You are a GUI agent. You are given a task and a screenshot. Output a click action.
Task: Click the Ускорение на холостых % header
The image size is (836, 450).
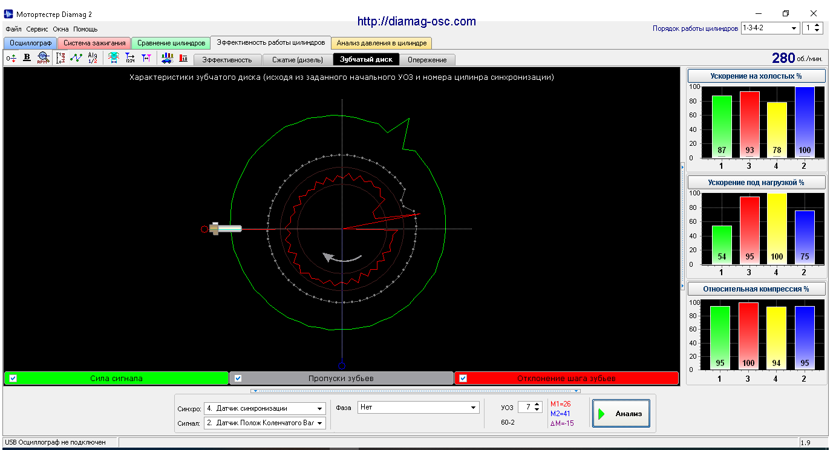click(x=757, y=76)
